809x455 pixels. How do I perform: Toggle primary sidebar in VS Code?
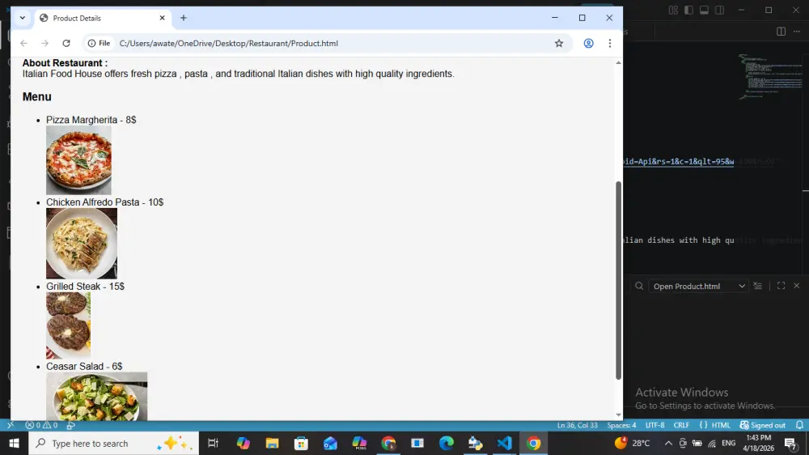(x=688, y=11)
